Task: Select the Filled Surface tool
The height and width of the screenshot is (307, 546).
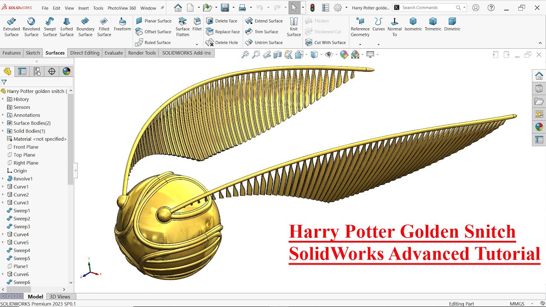Action: (104, 27)
